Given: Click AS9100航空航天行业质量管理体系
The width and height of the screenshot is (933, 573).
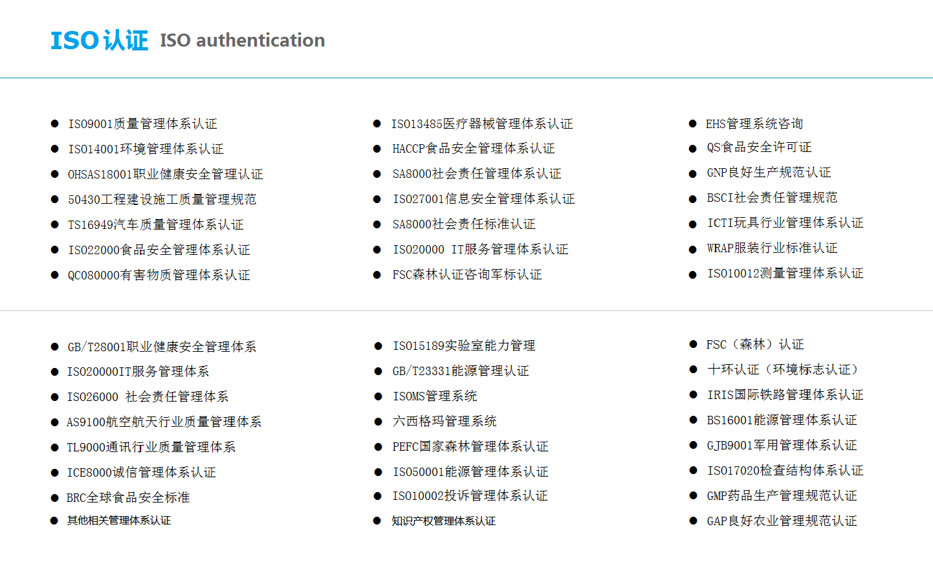Looking at the screenshot, I should point(164,422).
